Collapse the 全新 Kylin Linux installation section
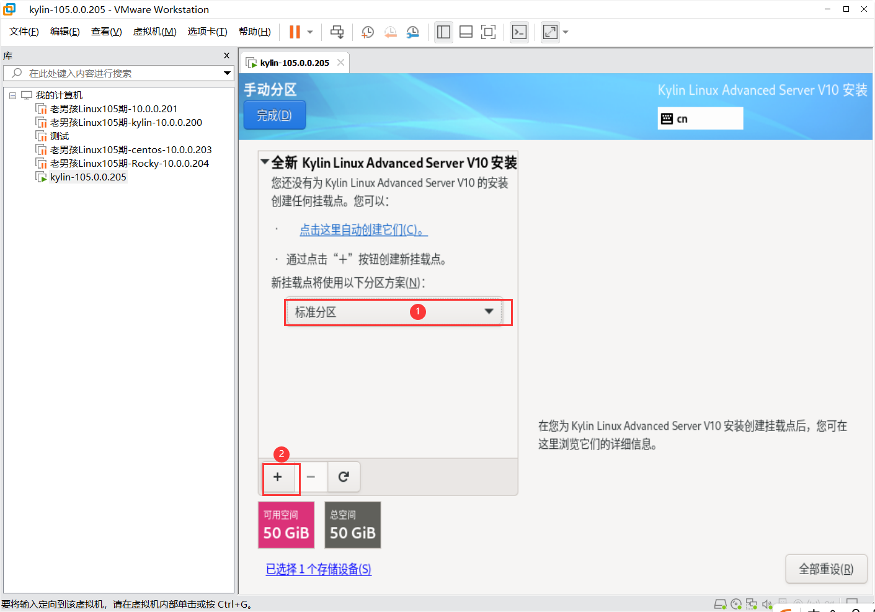Image resolution: width=875 pixels, height=612 pixels. [x=265, y=162]
